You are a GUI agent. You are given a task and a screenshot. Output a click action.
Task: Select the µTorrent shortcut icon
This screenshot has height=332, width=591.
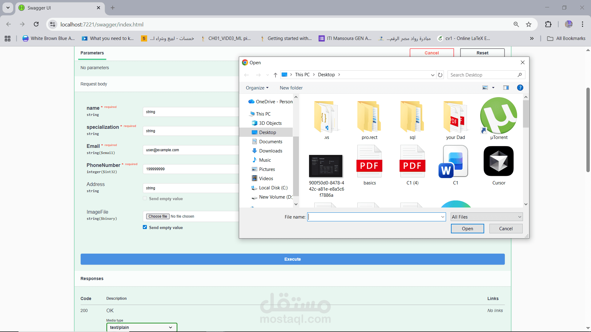499,116
